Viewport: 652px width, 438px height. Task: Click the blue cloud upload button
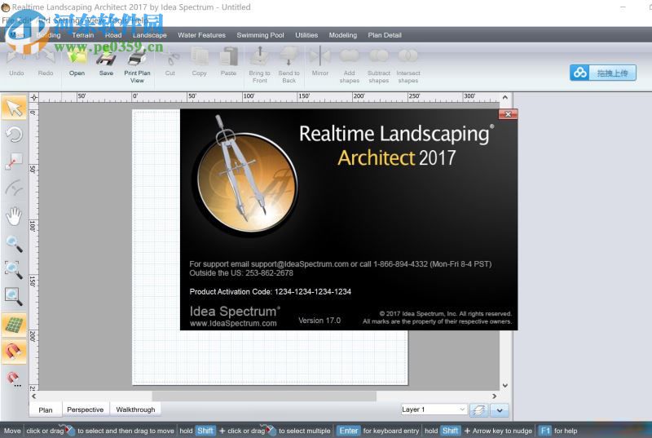603,73
